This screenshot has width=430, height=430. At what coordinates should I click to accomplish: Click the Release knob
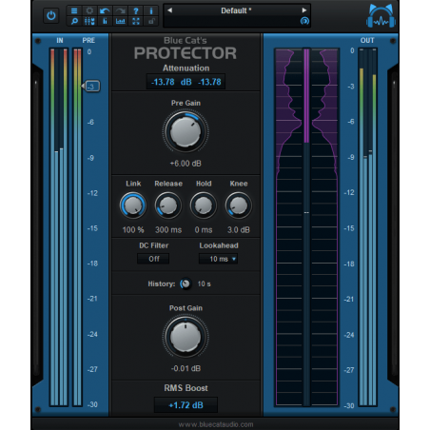pos(168,205)
